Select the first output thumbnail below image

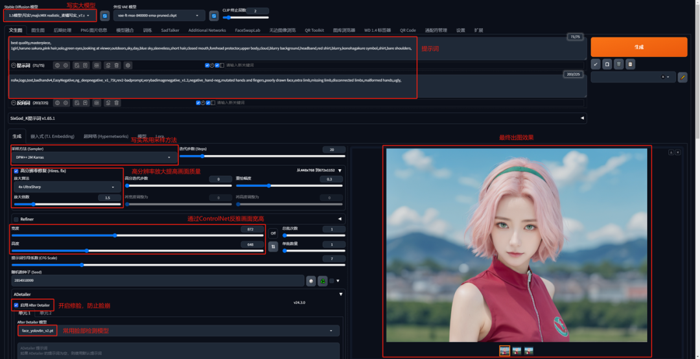click(x=504, y=351)
